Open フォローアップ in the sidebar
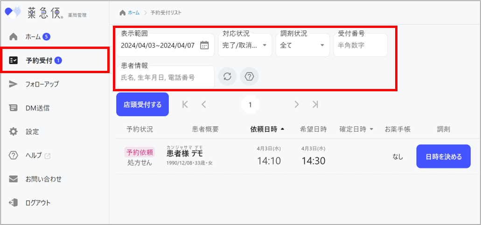 point(42,84)
